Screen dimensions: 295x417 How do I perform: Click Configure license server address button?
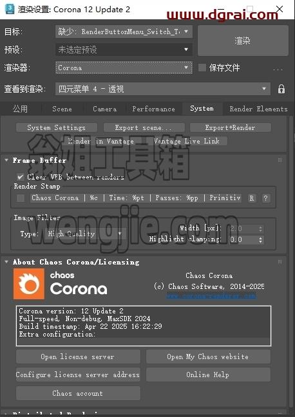[x=78, y=375]
